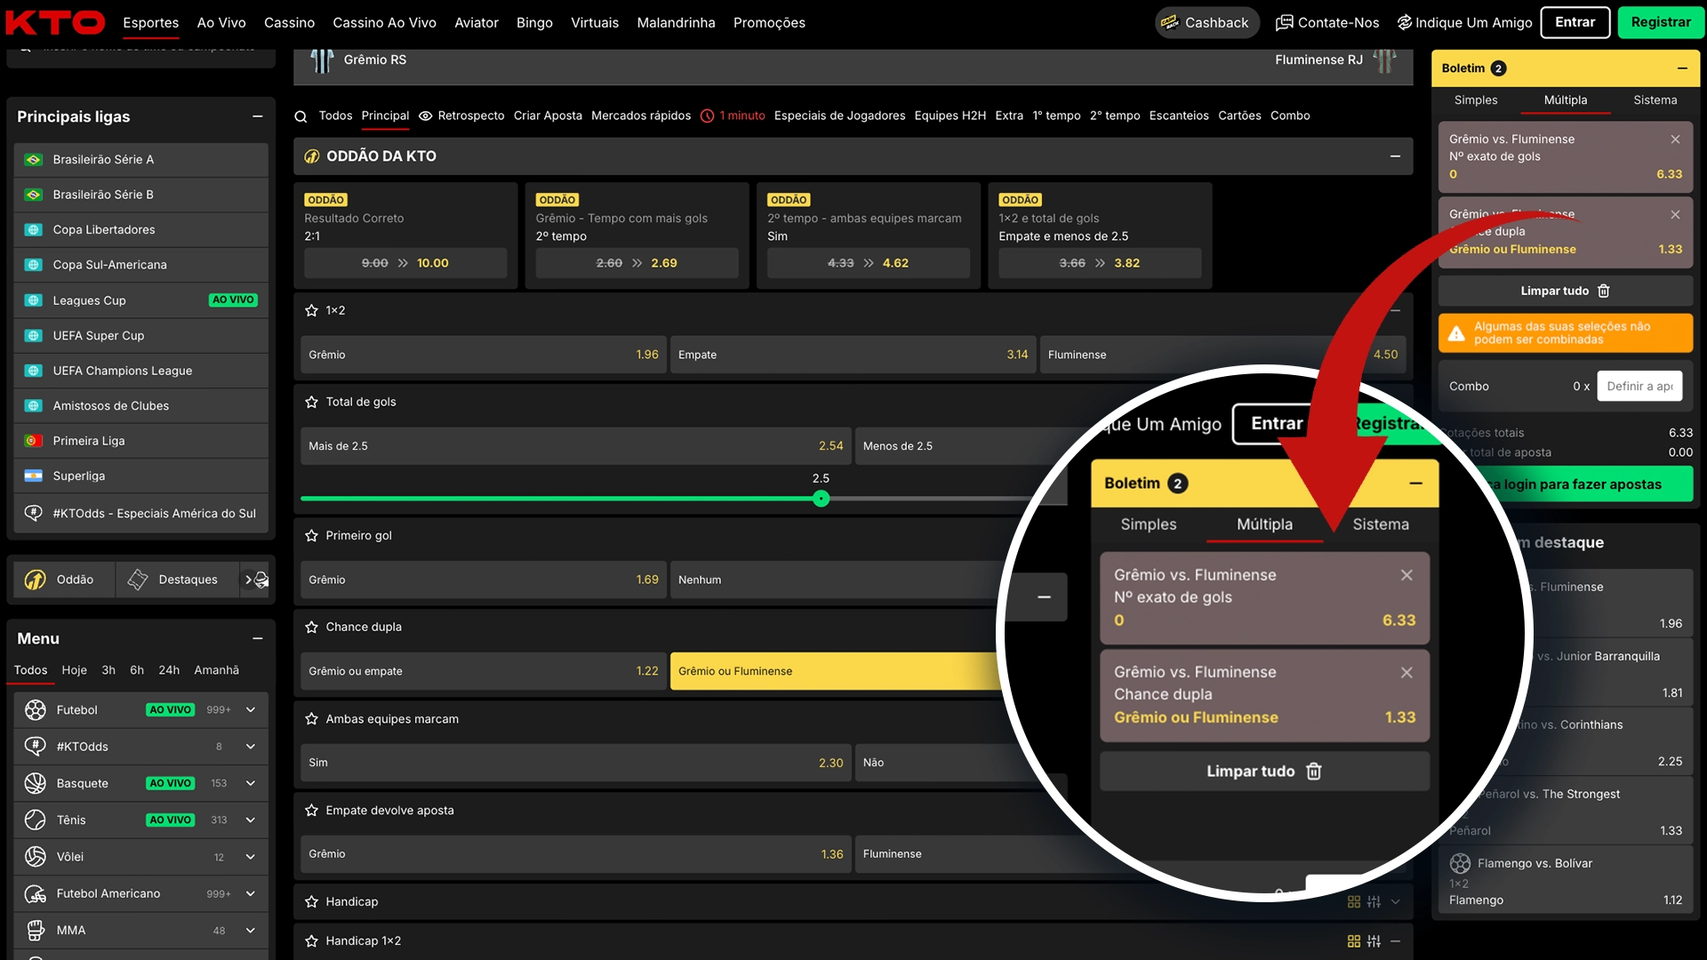This screenshot has height=960, width=1707.
Task: Favorite the Chance dupla market
Action: 311,628
